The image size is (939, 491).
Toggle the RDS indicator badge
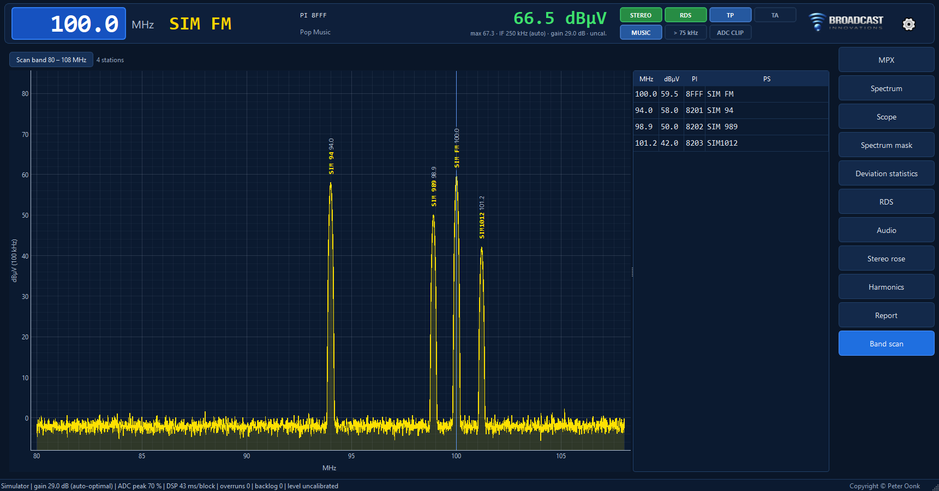click(x=685, y=15)
